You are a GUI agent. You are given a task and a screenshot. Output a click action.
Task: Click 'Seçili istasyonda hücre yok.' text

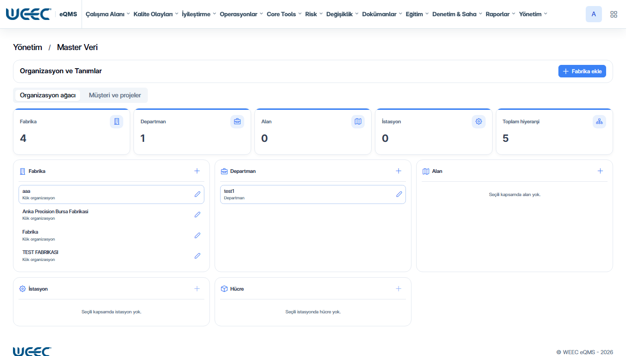tap(313, 311)
